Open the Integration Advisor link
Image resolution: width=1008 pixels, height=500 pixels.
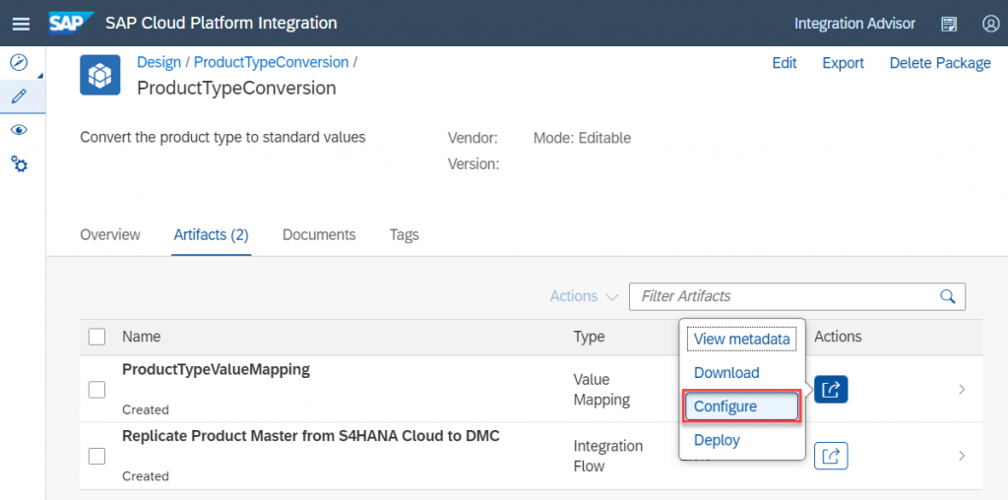854,24
